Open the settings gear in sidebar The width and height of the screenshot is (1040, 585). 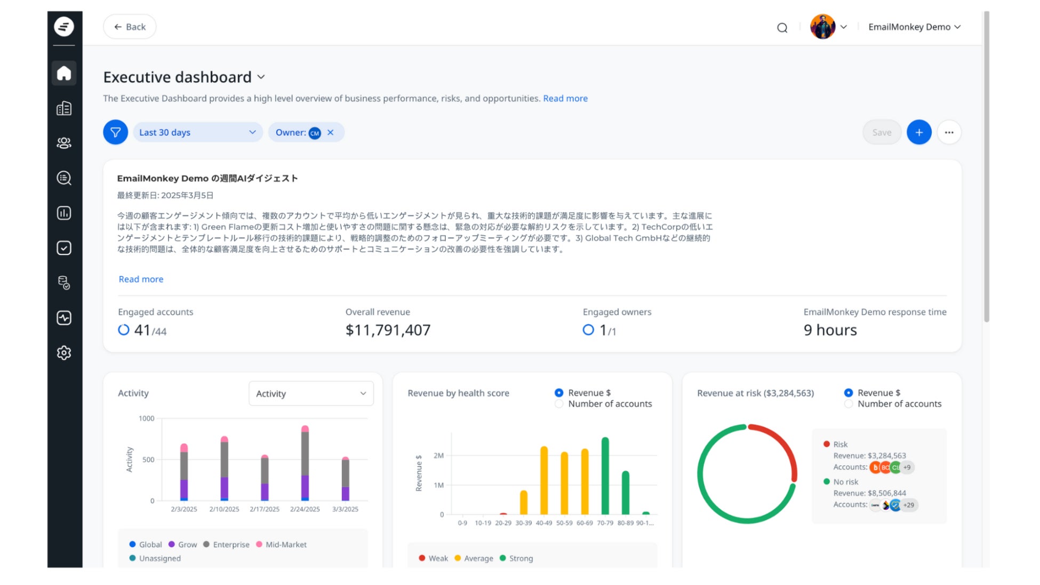point(64,352)
